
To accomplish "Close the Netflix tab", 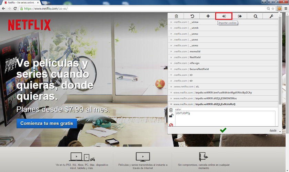I will click(x=38, y=2).
